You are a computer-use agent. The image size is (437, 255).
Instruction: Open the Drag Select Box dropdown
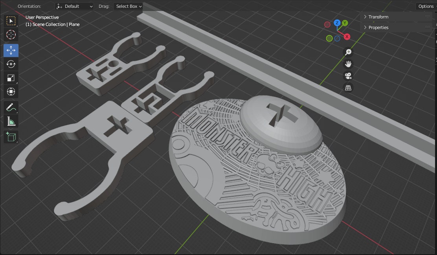point(128,6)
